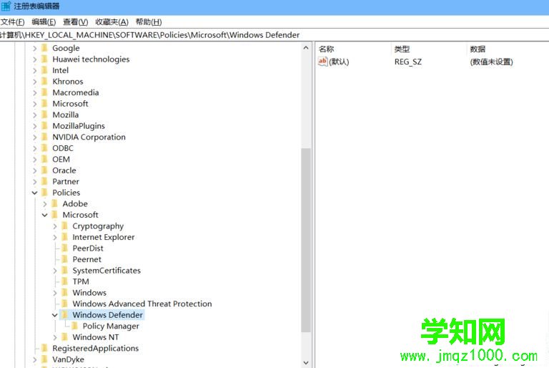Viewport: 549px width, 368px height.
Task: Click the registry path address bar
Action: click(274, 35)
